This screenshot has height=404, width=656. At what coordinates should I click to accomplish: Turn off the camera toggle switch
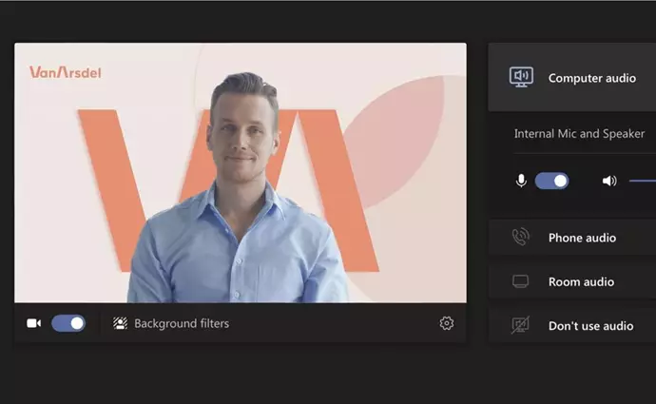coord(68,323)
